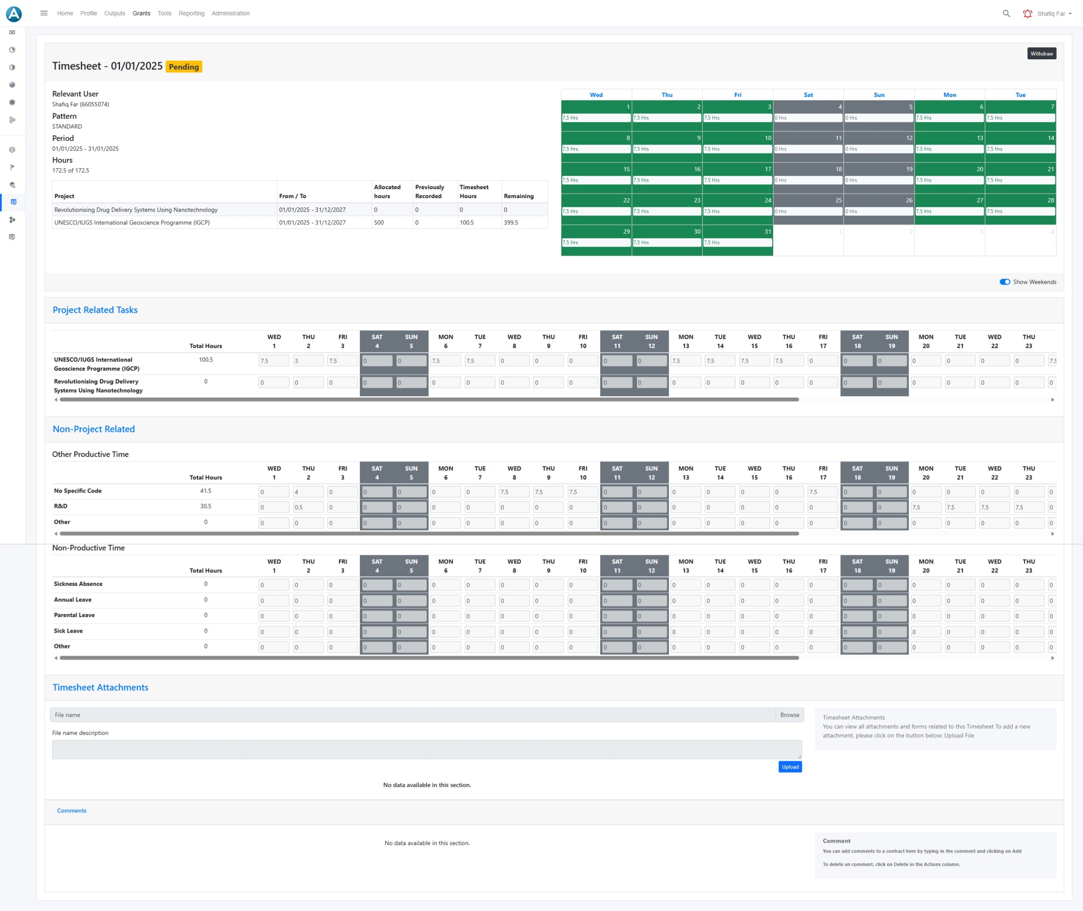Click the hexagon 20 sidebar icon
This screenshot has height=911, width=1083.
click(x=12, y=150)
